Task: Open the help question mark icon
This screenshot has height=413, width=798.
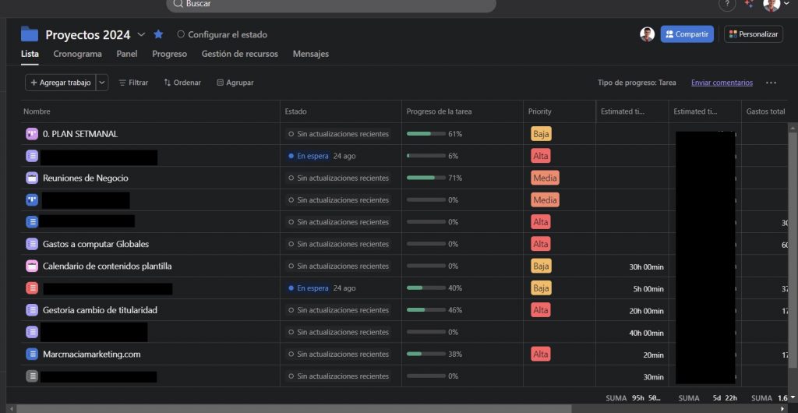Action: coord(726,4)
